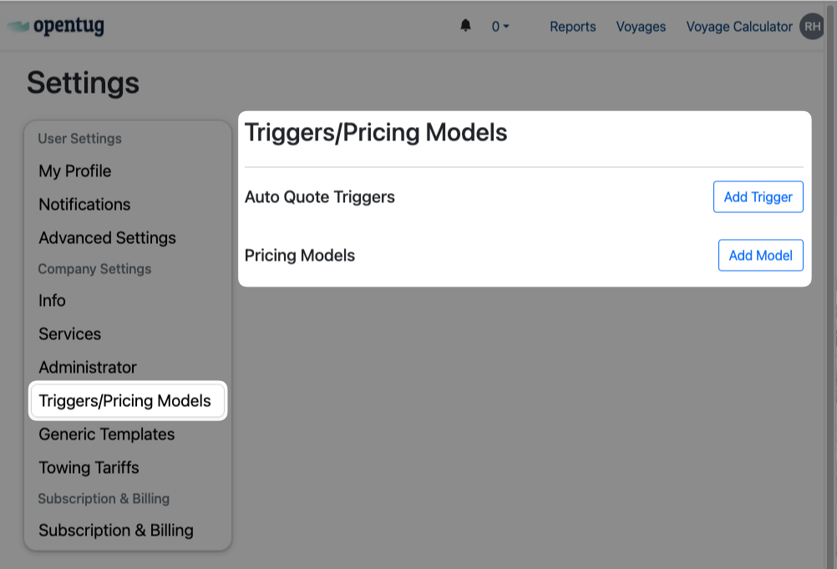Screen dimensions: 837x569
Task: Select My Profile in sidebar
Action: coord(75,171)
